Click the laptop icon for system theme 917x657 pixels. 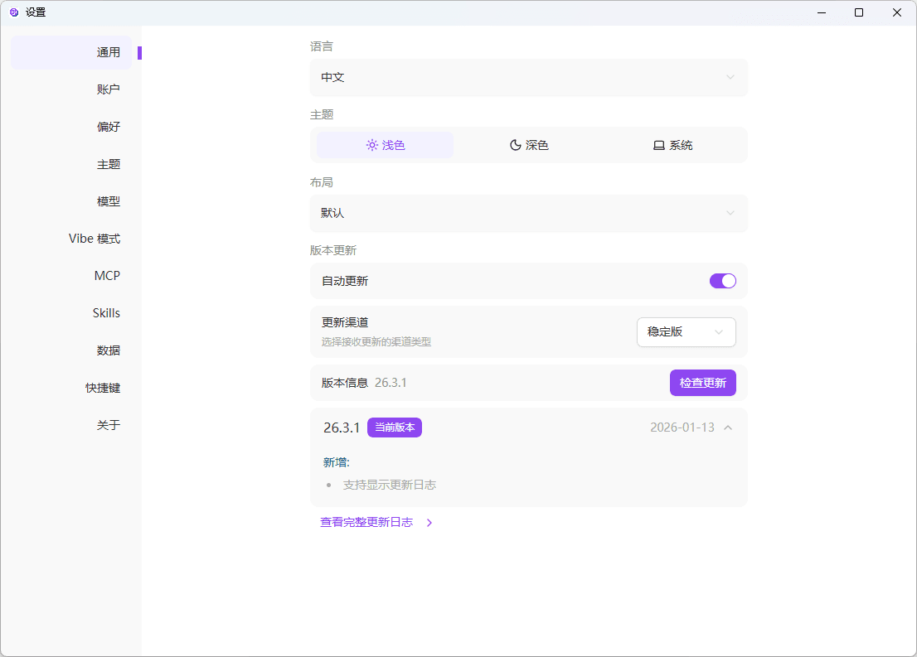click(659, 146)
